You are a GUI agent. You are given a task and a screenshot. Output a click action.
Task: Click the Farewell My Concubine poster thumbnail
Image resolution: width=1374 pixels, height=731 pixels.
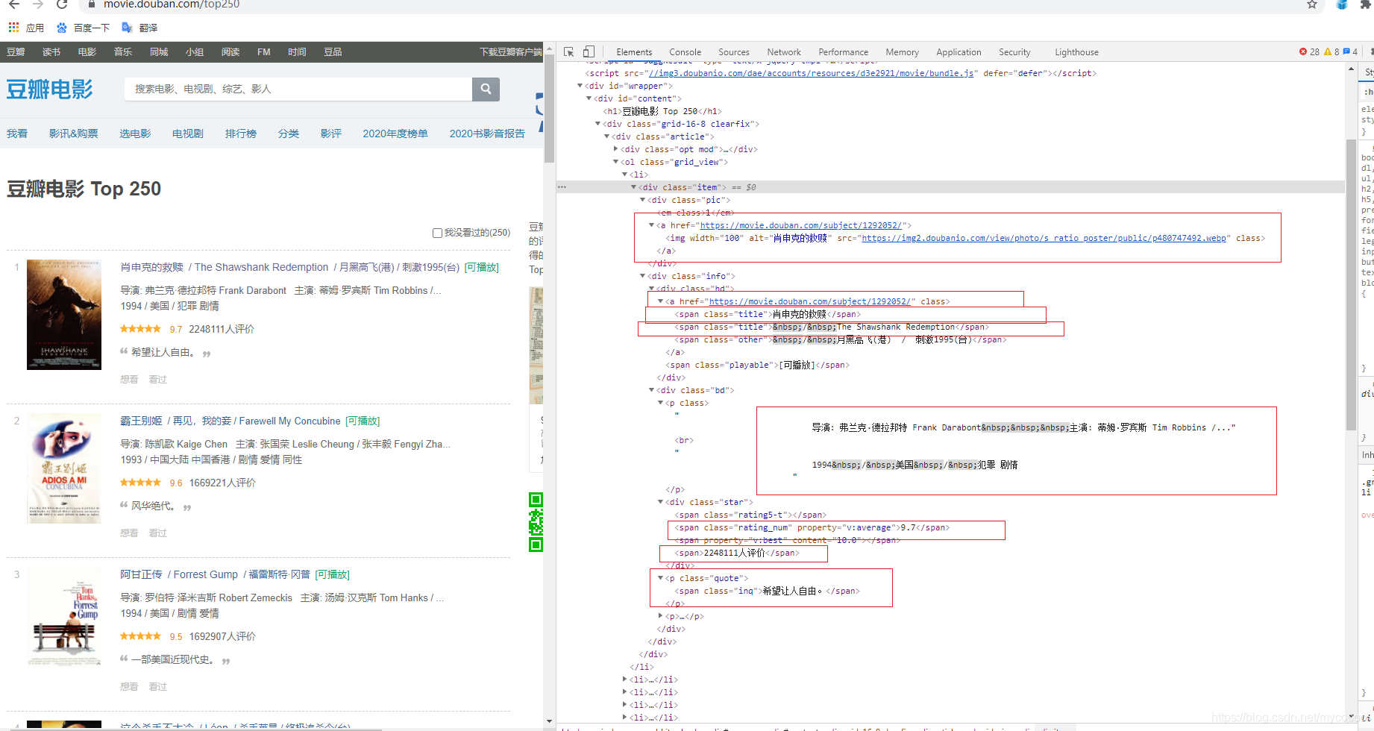tap(64, 468)
